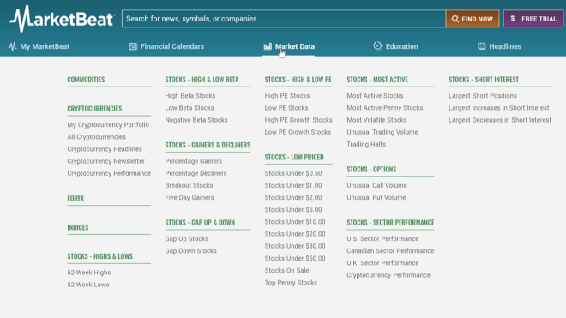
Task: Open Low PE Stocks link
Action: tap(286, 107)
